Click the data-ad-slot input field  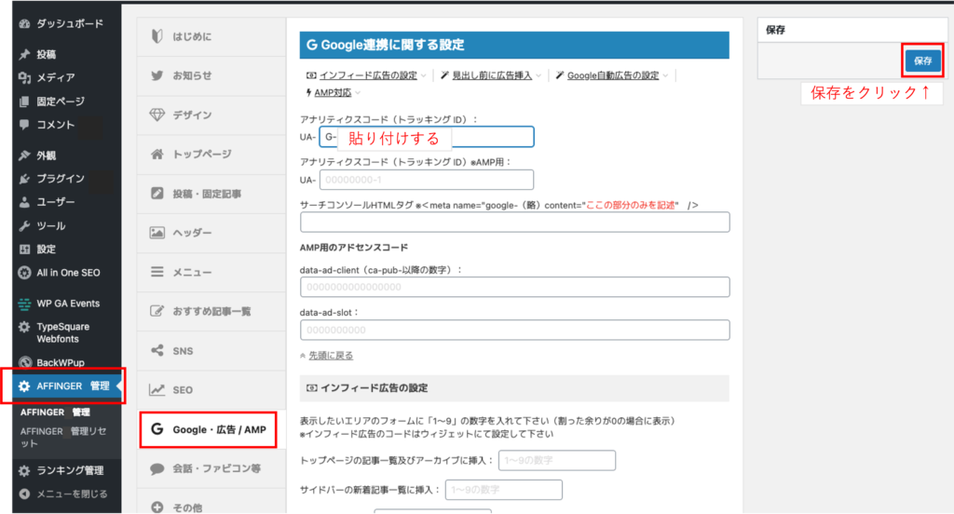514,330
